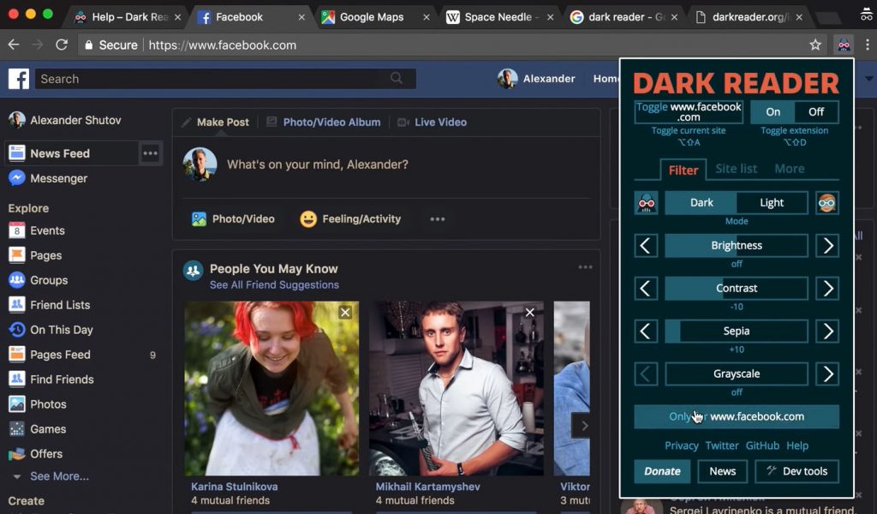Toggle Dark Reader for www.facebook.com
Image resolution: width=877 pixels, height=514 pixels.
[x=689, y=112]
